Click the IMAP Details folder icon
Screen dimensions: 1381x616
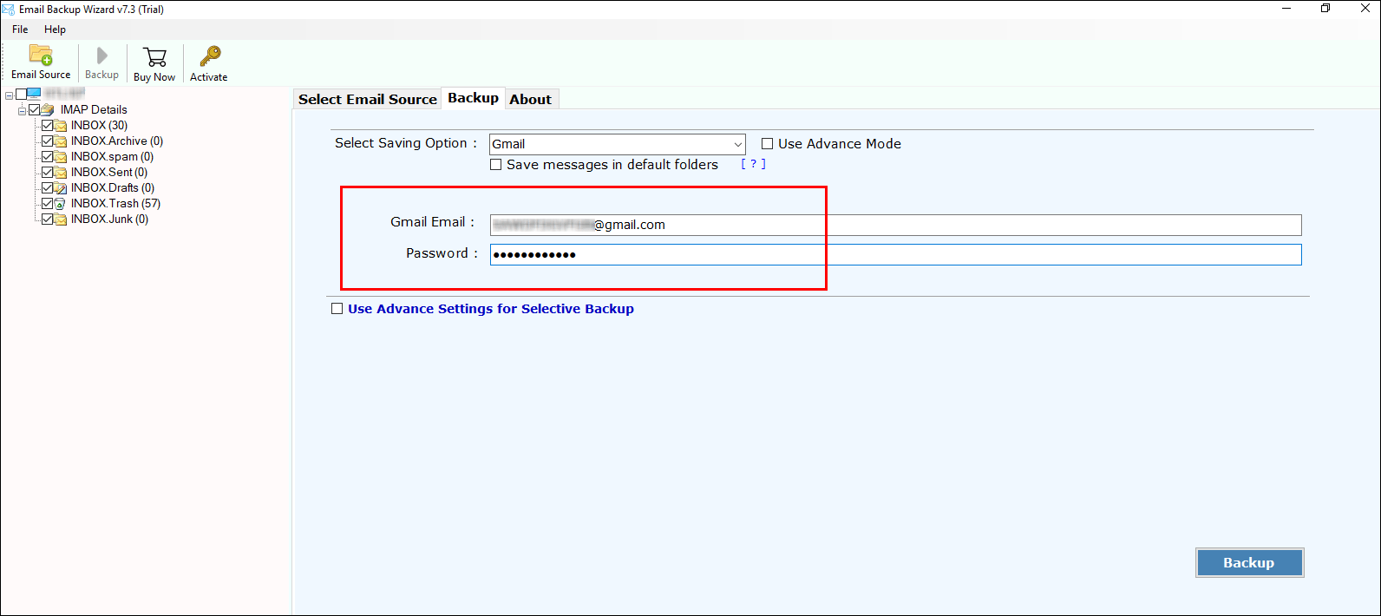coord(48,110)
